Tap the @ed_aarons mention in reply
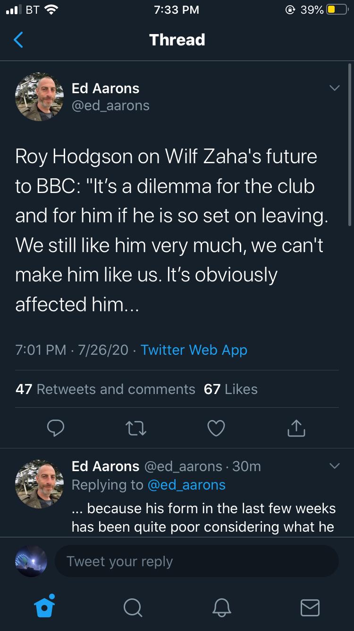Viewport: 354px width, 631px height. coord(186,485)
